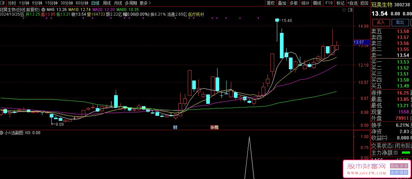Click the 买三 price 13.51
This screenshot has width=412, height=179.
(x=403, y=74)
